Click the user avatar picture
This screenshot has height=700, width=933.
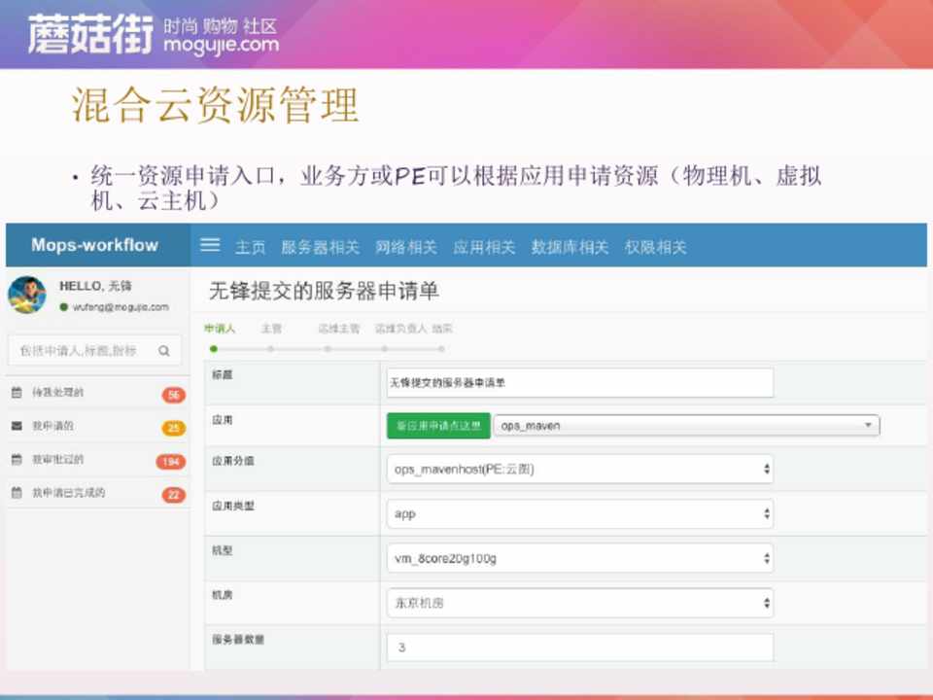pos(27,295)
